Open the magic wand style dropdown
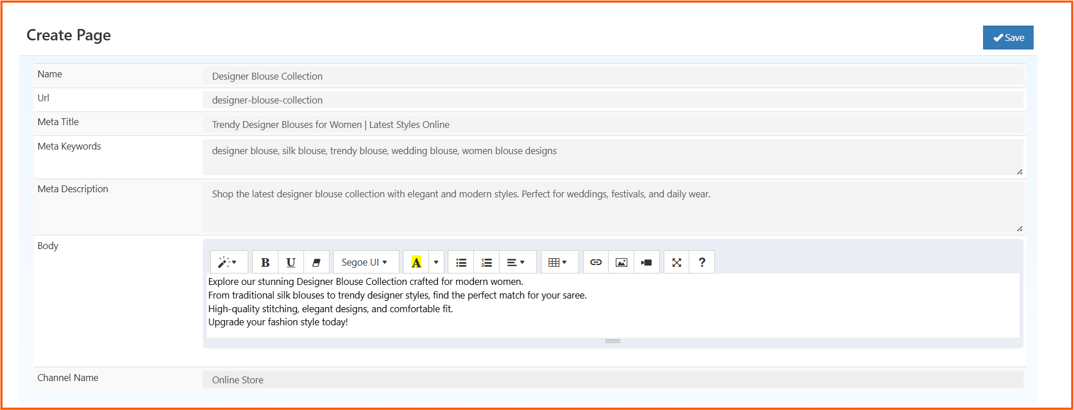 coord(228,262)
